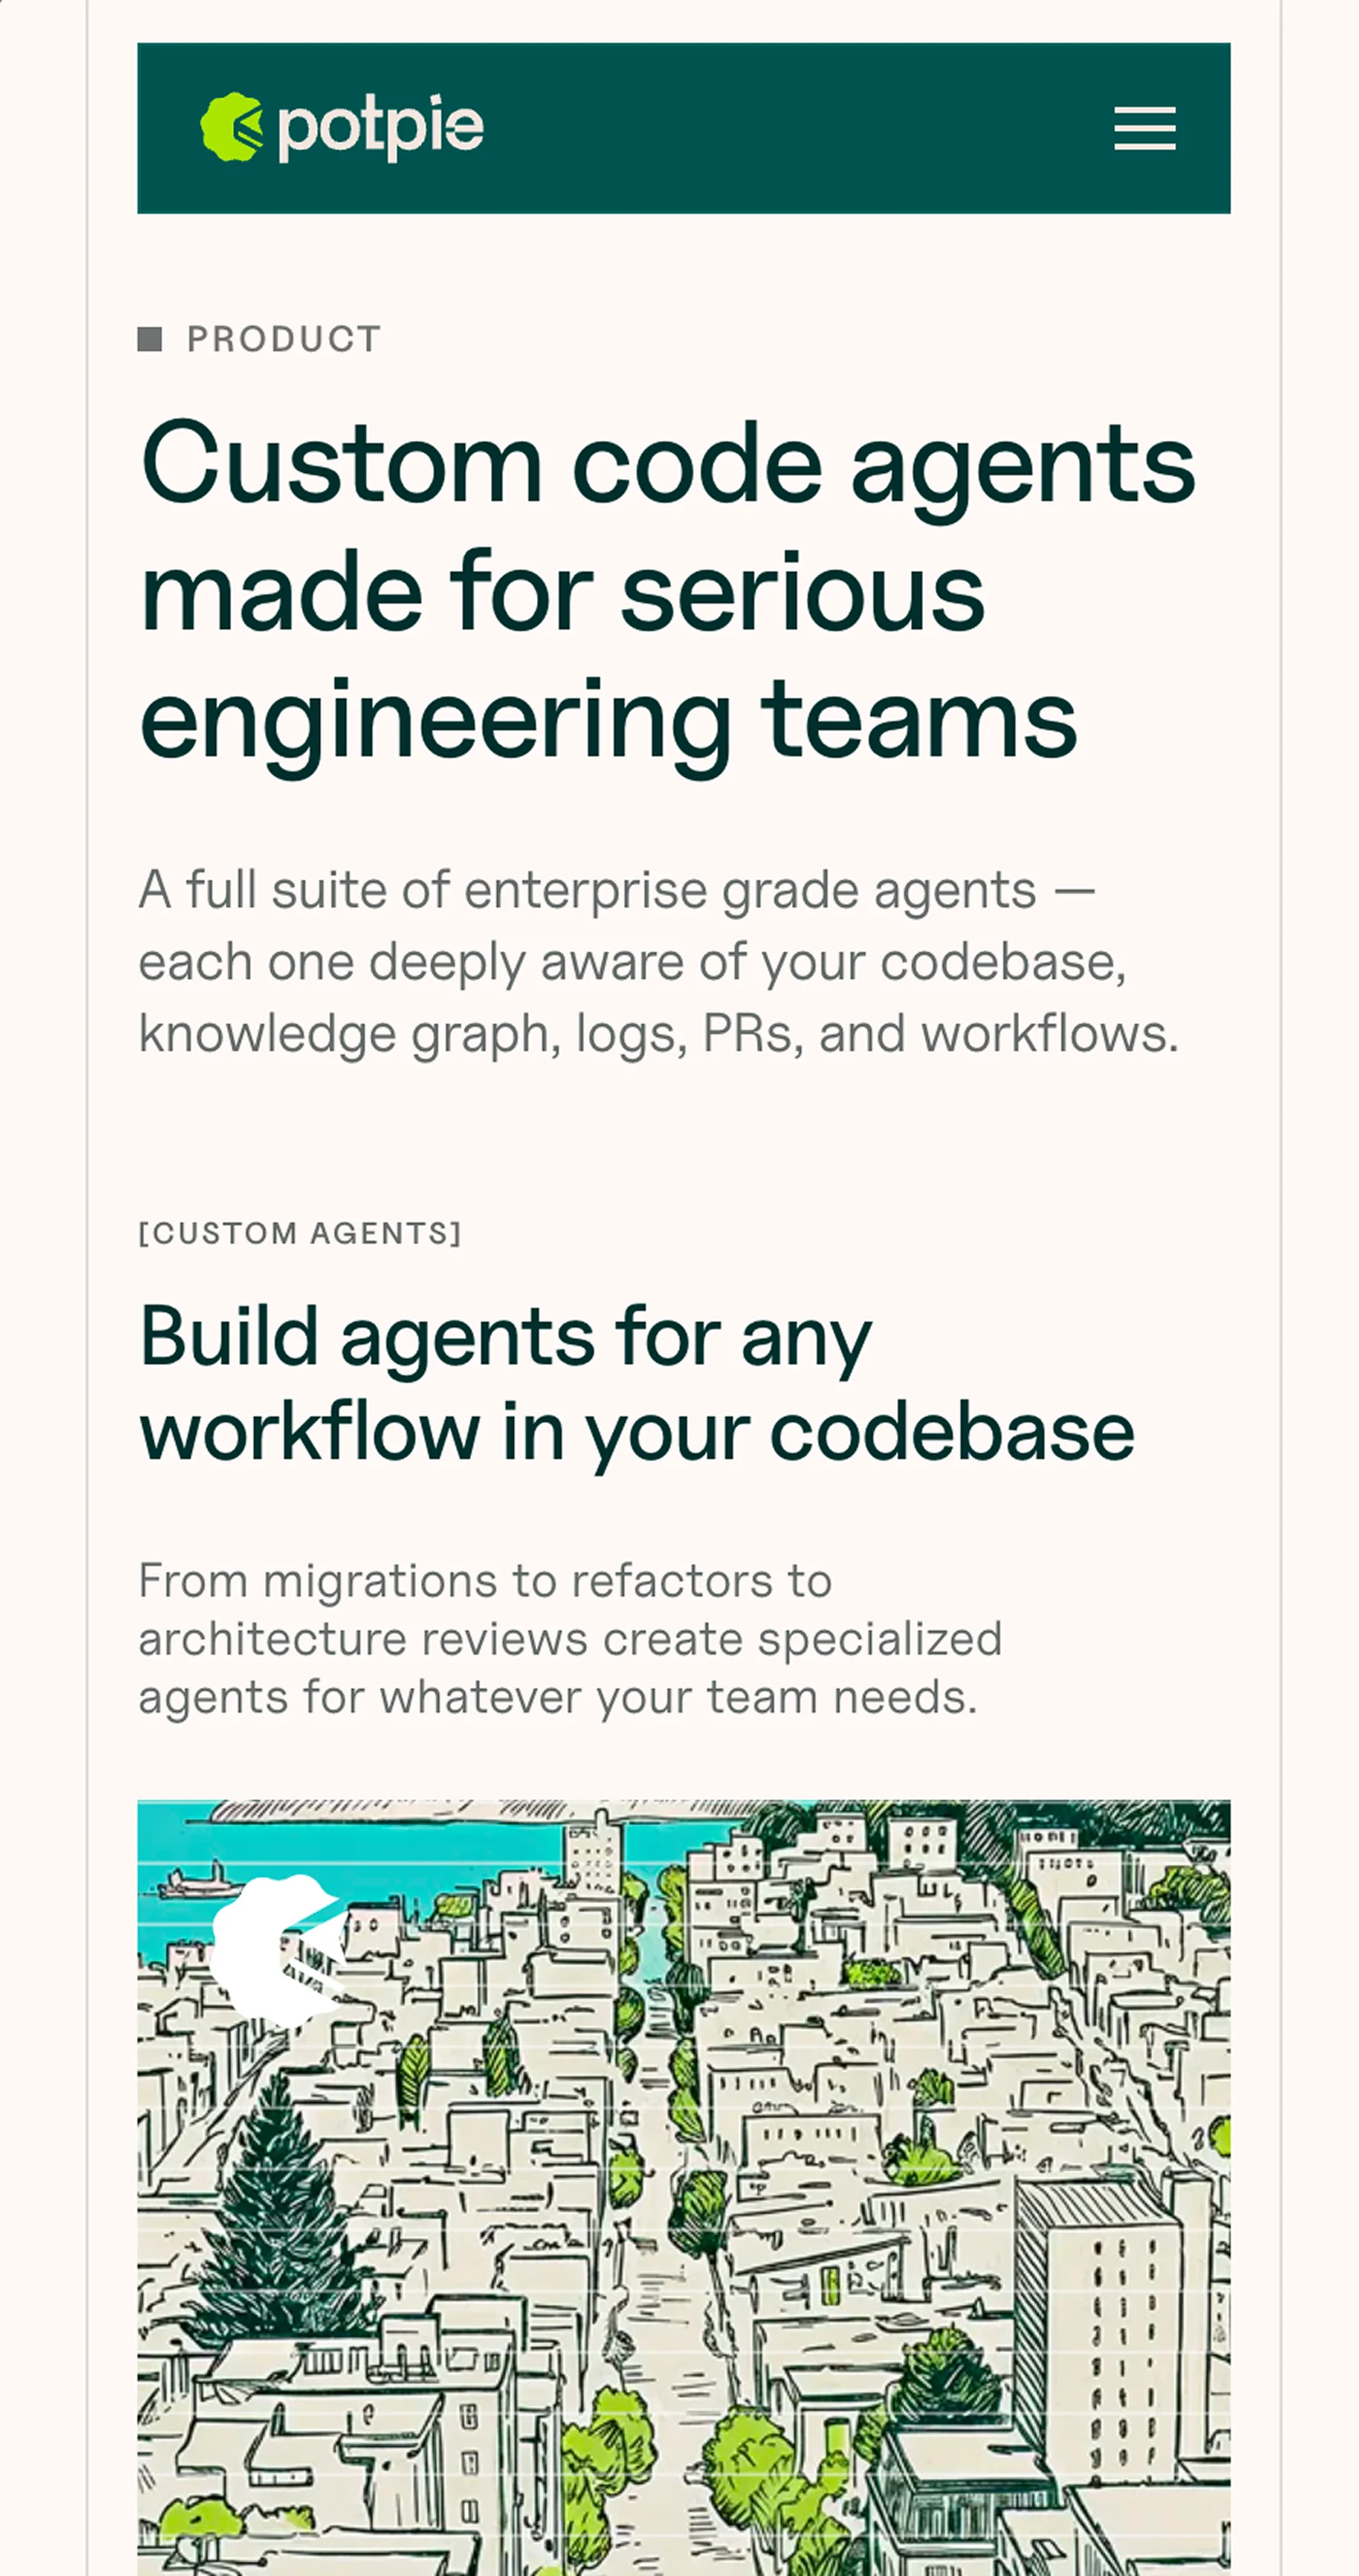
Task: Click the 'Custom code agents' main headline
Action: point(667,590)
